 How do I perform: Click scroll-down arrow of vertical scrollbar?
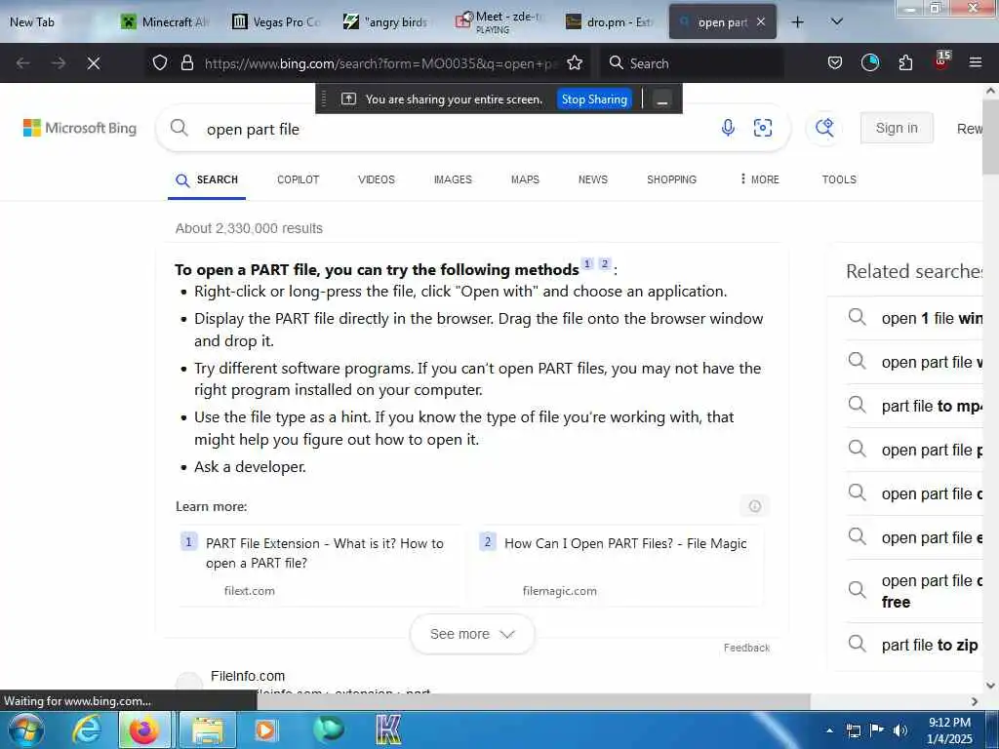(990, 686)
